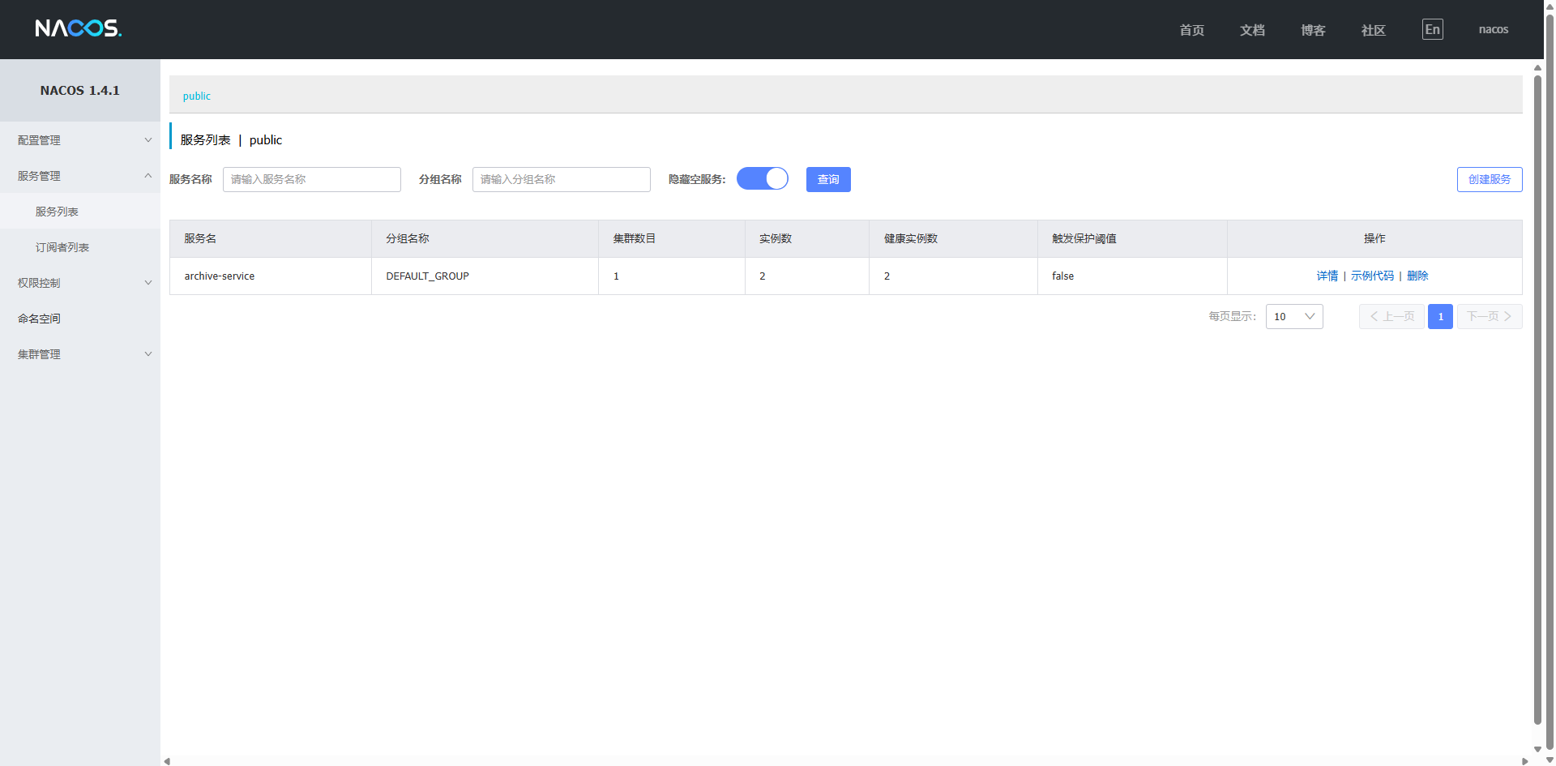This screenshot has height=766, width=1556.
Task: Expand the 配置管理 menu chevron
Action: pos(148,140)
